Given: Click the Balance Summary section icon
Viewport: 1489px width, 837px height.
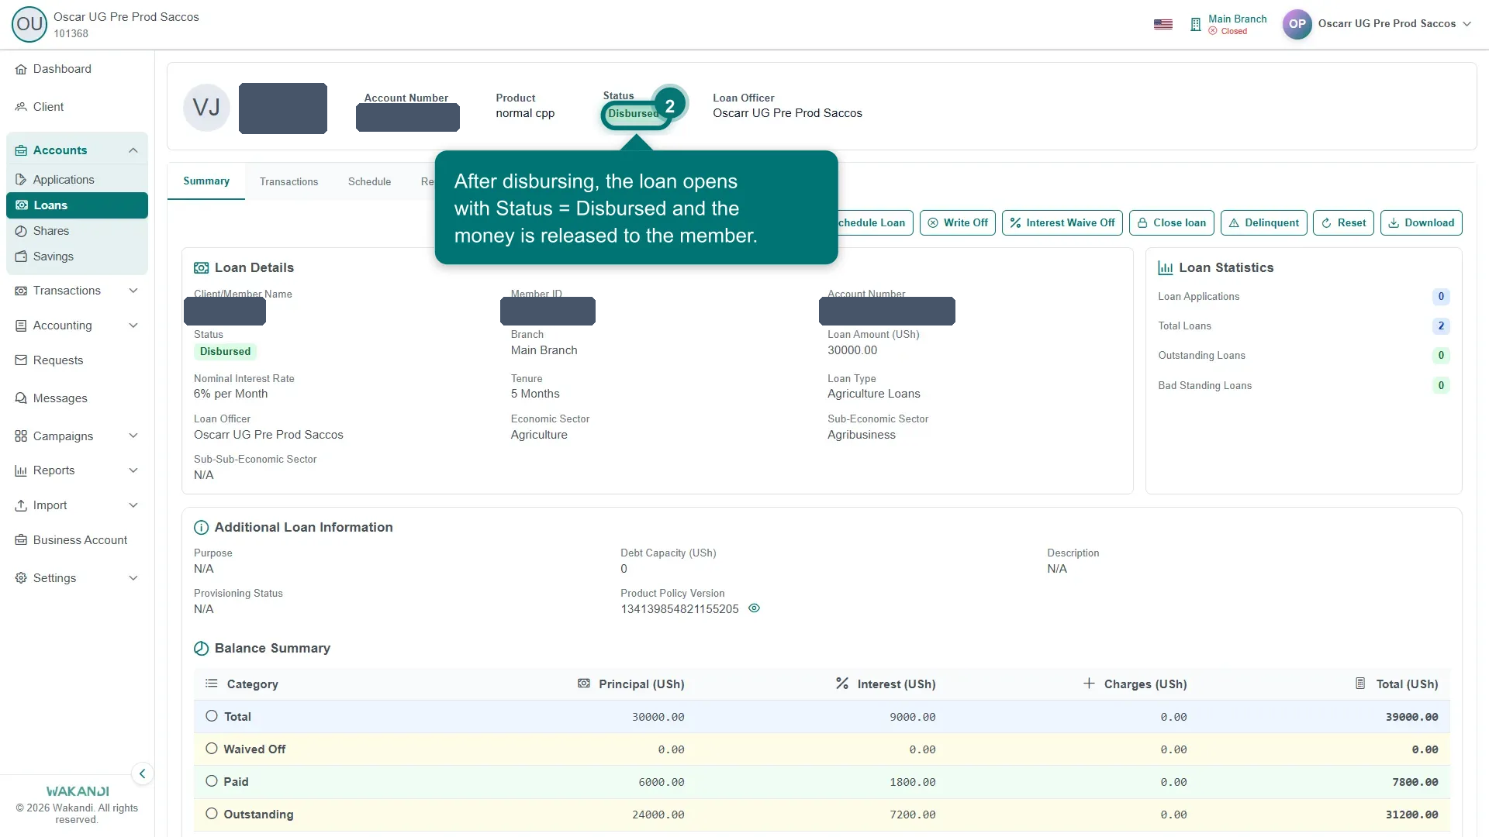Looking at the screenshot, I should point(201,649).
